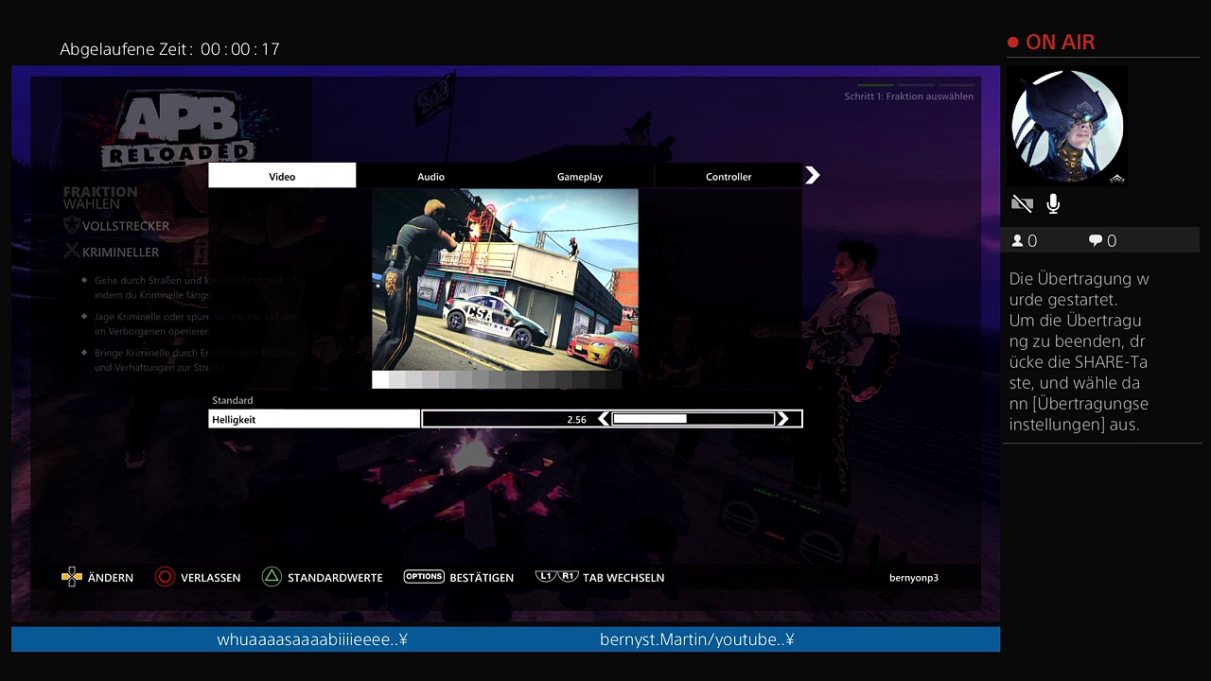
Task: Click the viewer count person icon
Action: pyautogui.click(x=1018, y=241)
